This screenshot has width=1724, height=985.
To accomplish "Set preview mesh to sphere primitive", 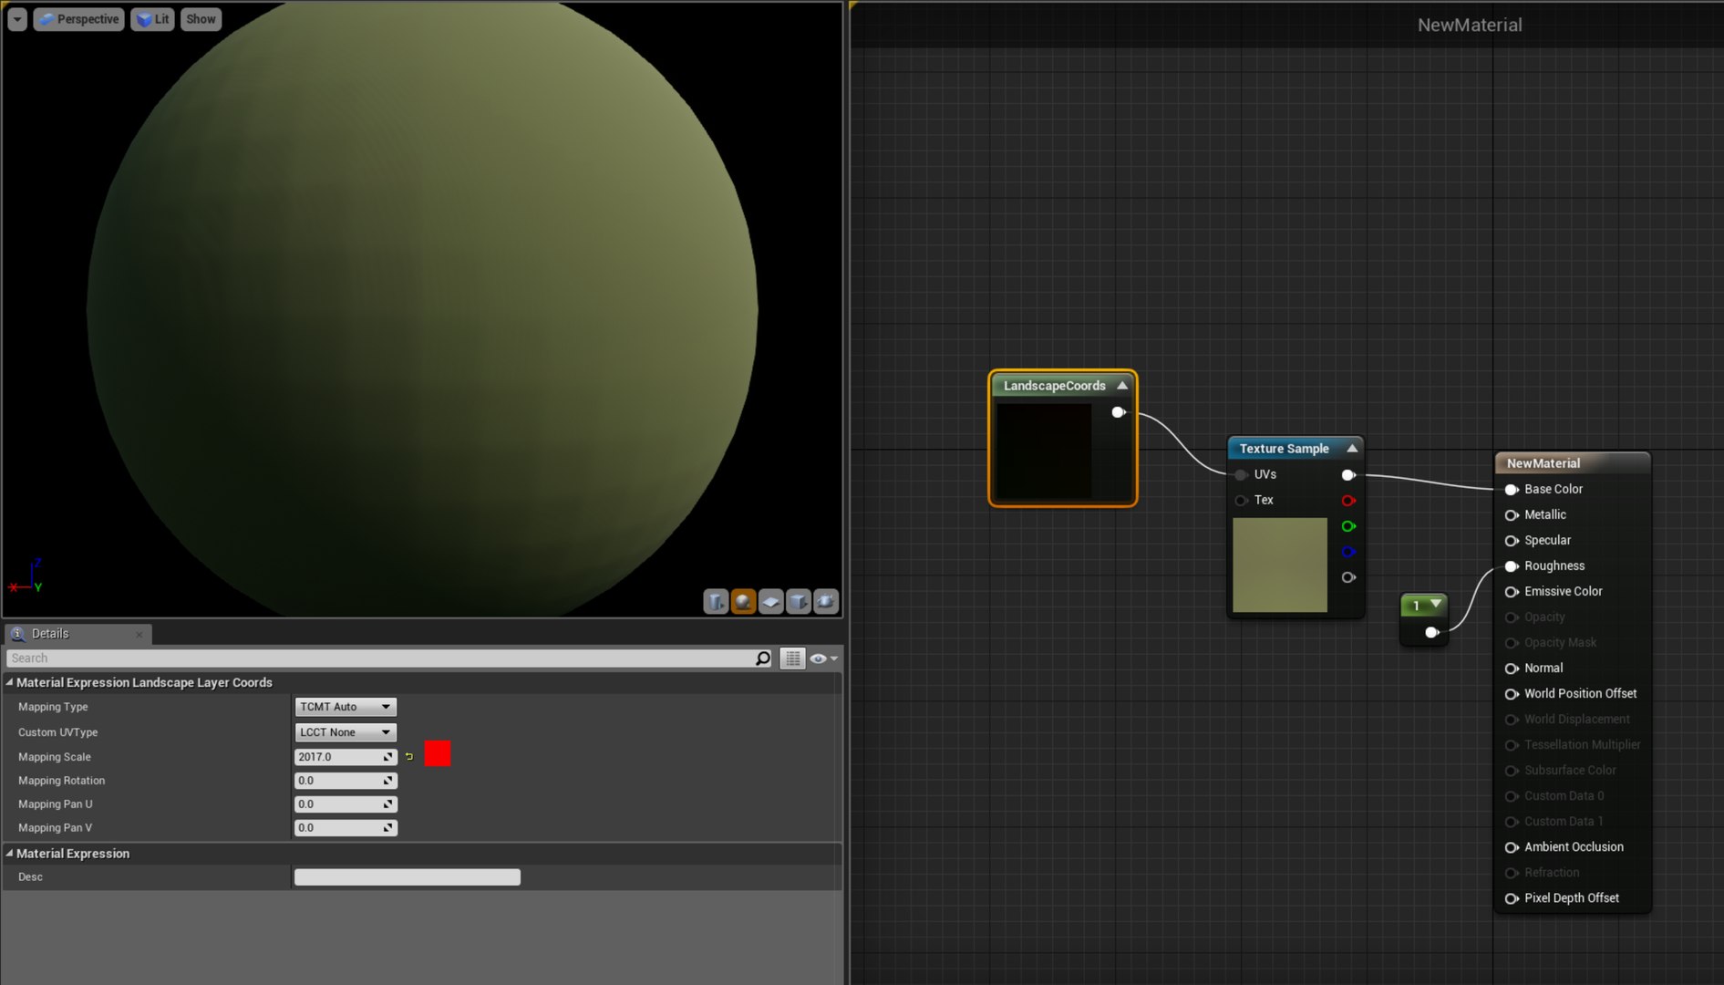I will coord(743,601).
